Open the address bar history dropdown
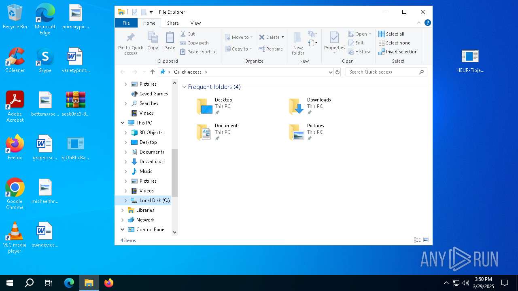This screenshot has height=291, width=518. 330,72
